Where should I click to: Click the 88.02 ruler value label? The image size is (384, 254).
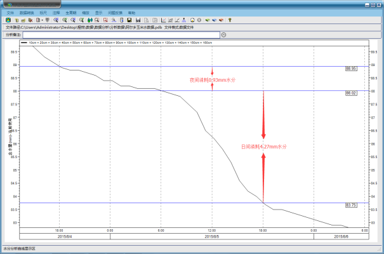click(x=351, y=93)
